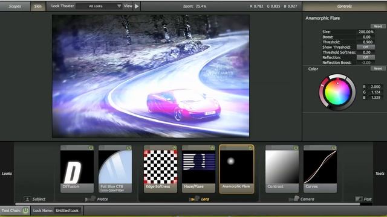Click inside the flare color wheel
This screenshot has width=387, height=217.
coord(337,92)
